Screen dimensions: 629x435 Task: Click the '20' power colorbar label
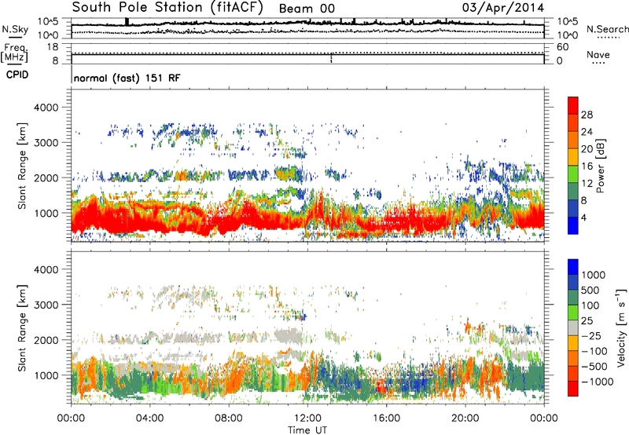587,149
